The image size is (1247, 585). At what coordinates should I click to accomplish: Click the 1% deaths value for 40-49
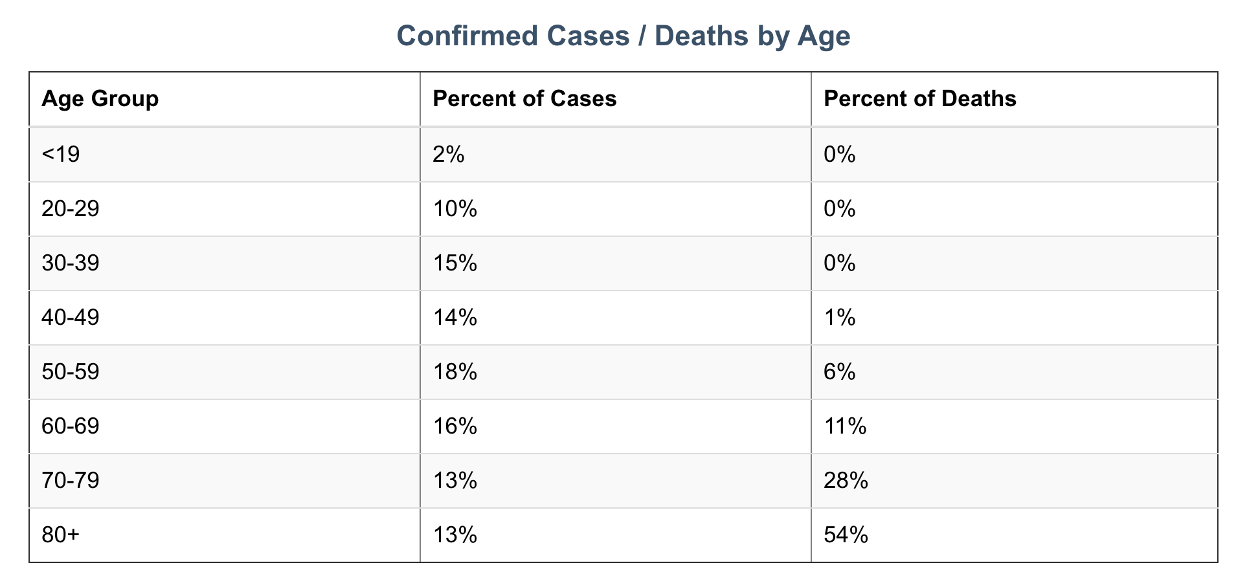pos(840,317)
